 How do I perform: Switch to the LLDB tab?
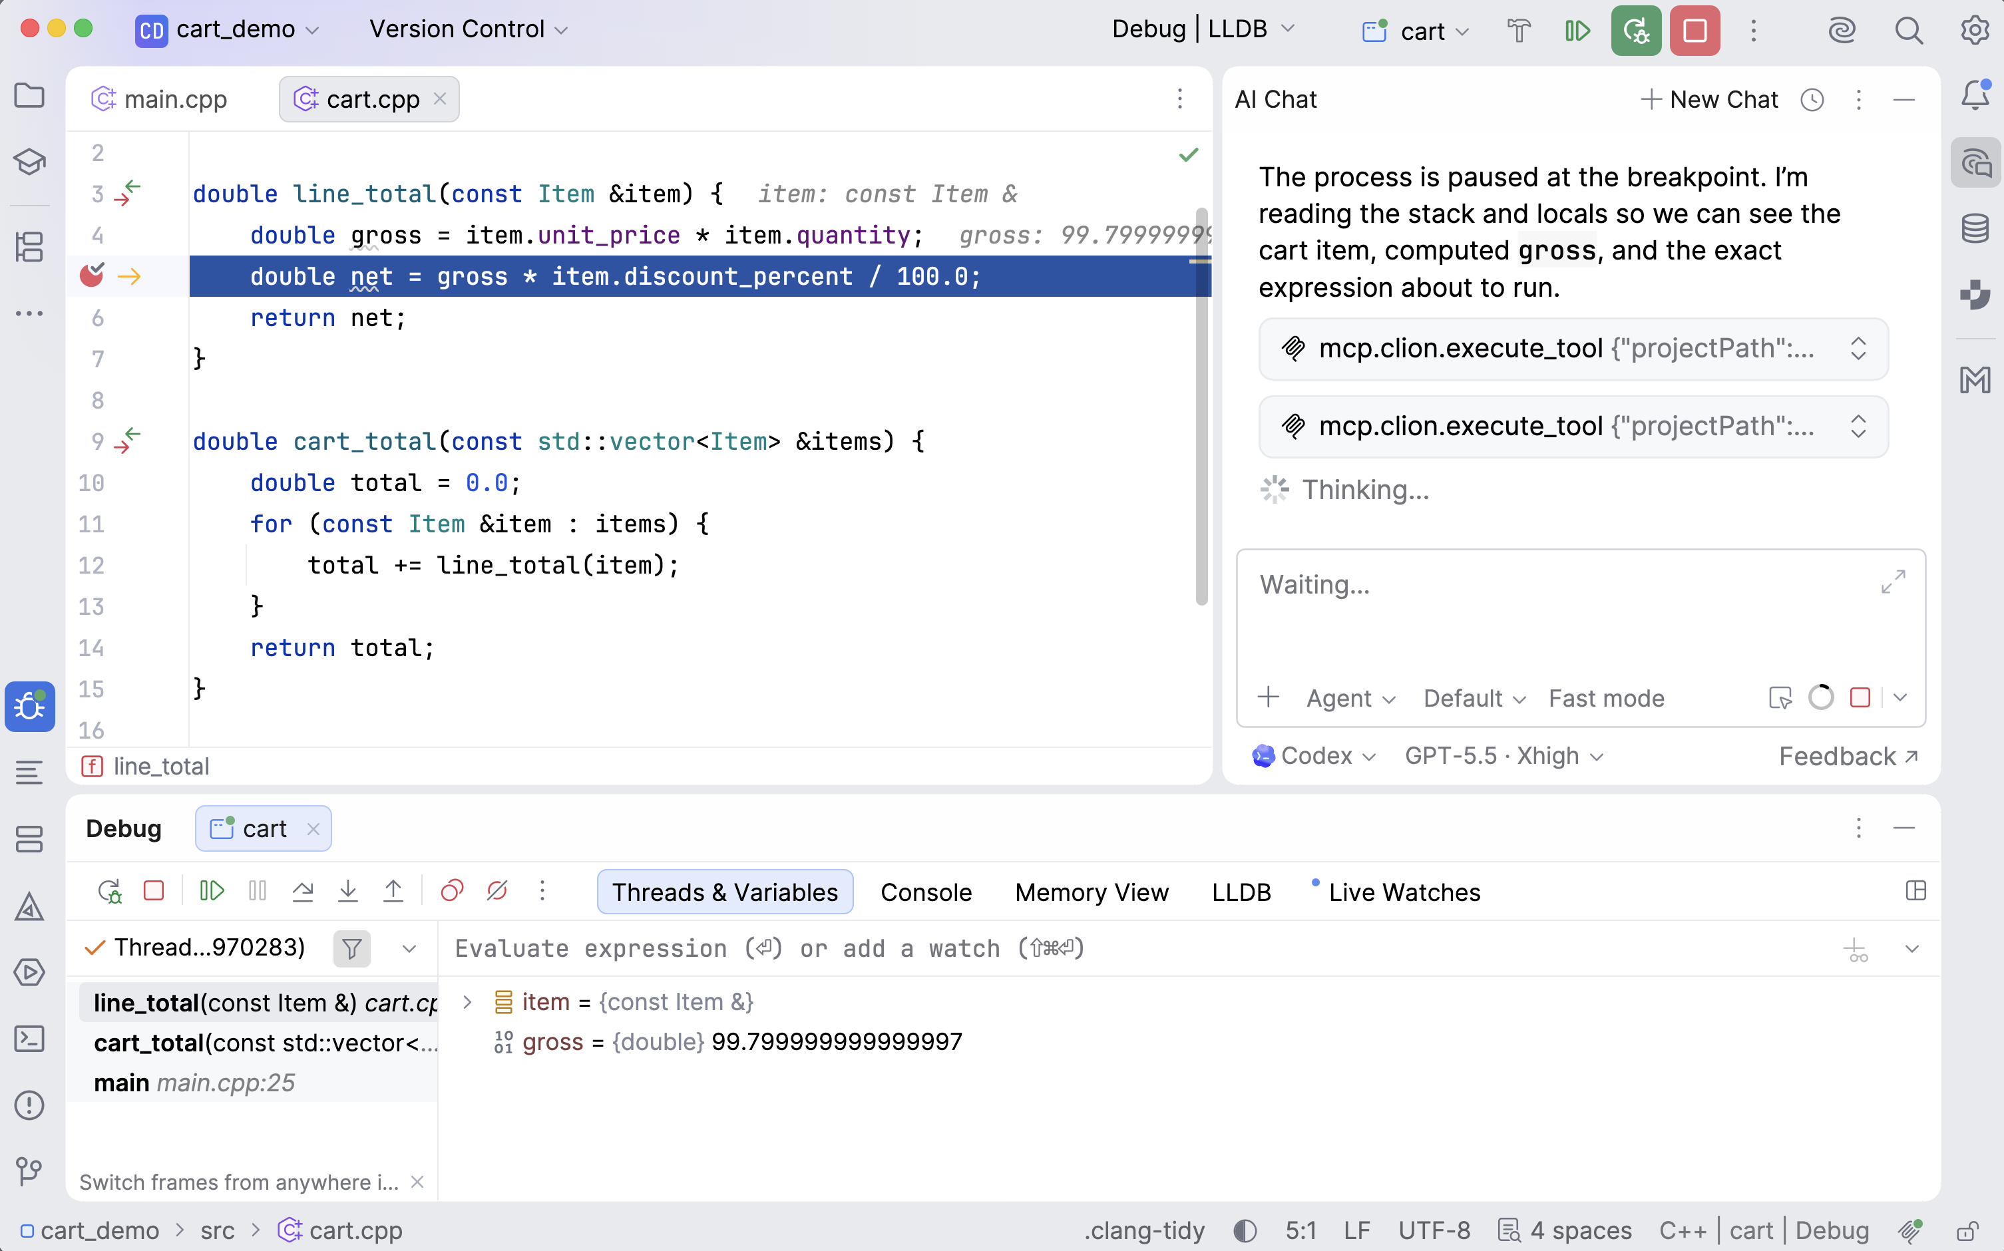point(1241,892)
